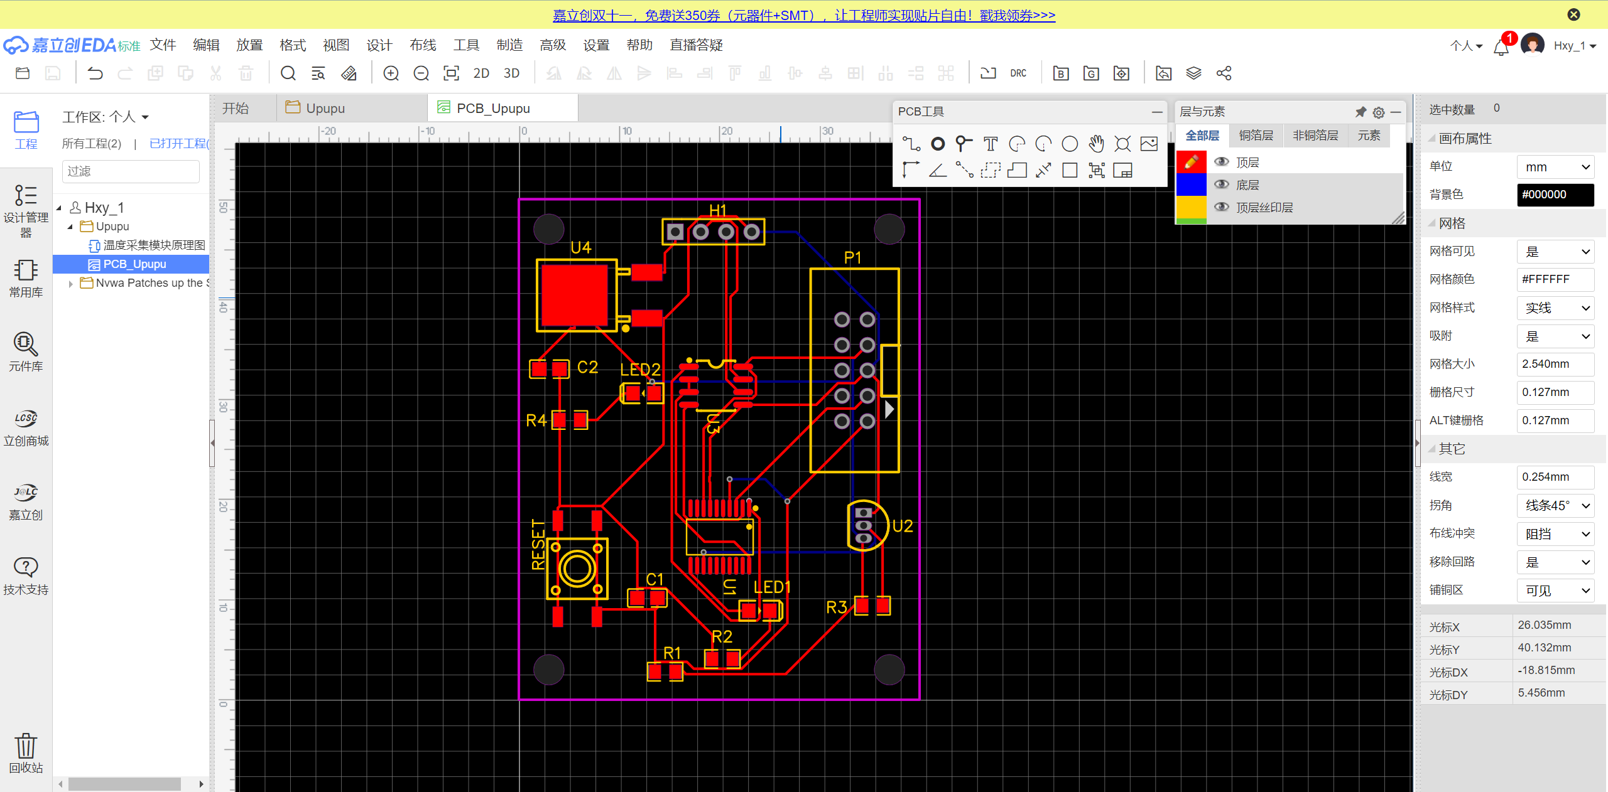Click the DRC check toolbar button
The width and height of the screenshot is (1608, 792).
(x=1018, y=73)
